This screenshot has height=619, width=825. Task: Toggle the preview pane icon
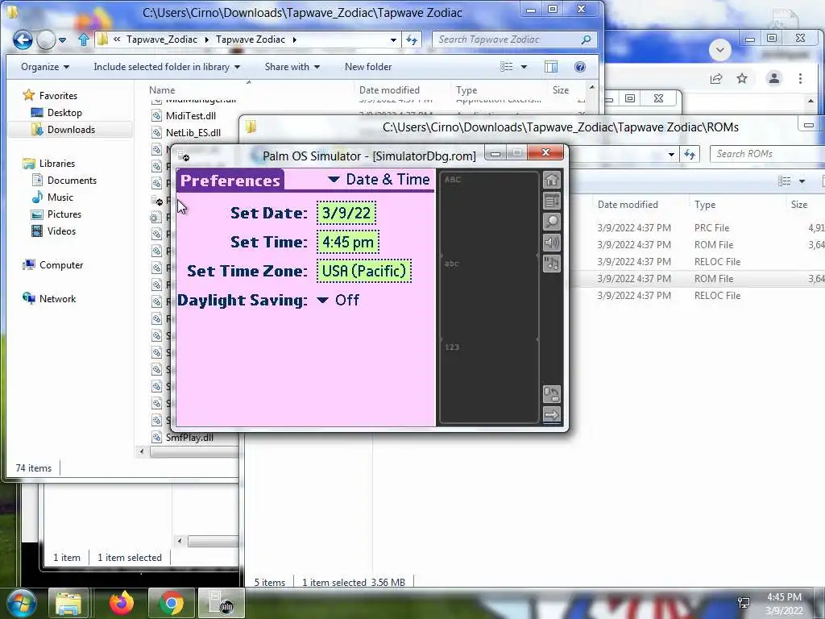coord(551,67)
